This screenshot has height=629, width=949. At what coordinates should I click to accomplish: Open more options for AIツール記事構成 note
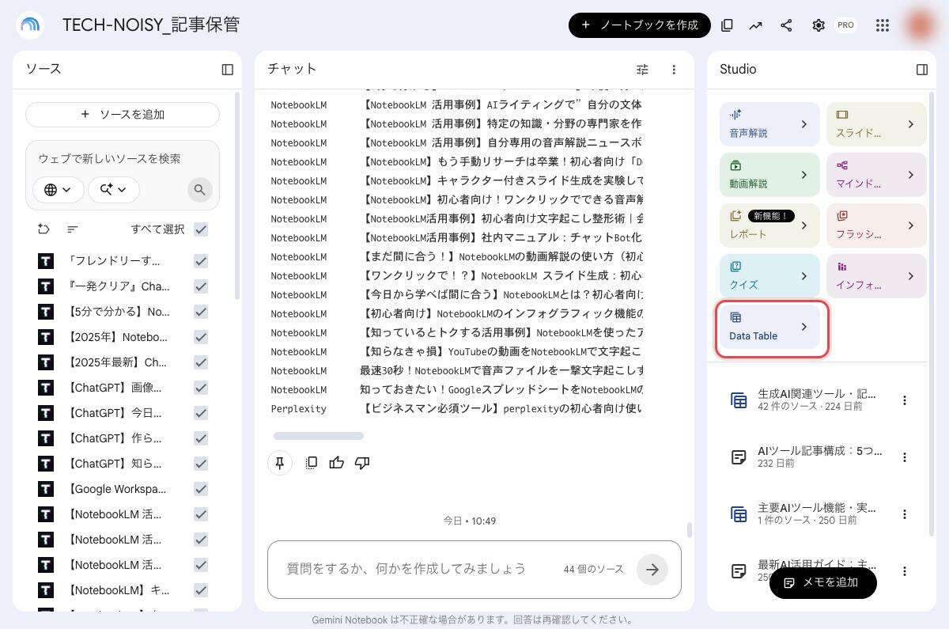905,457
